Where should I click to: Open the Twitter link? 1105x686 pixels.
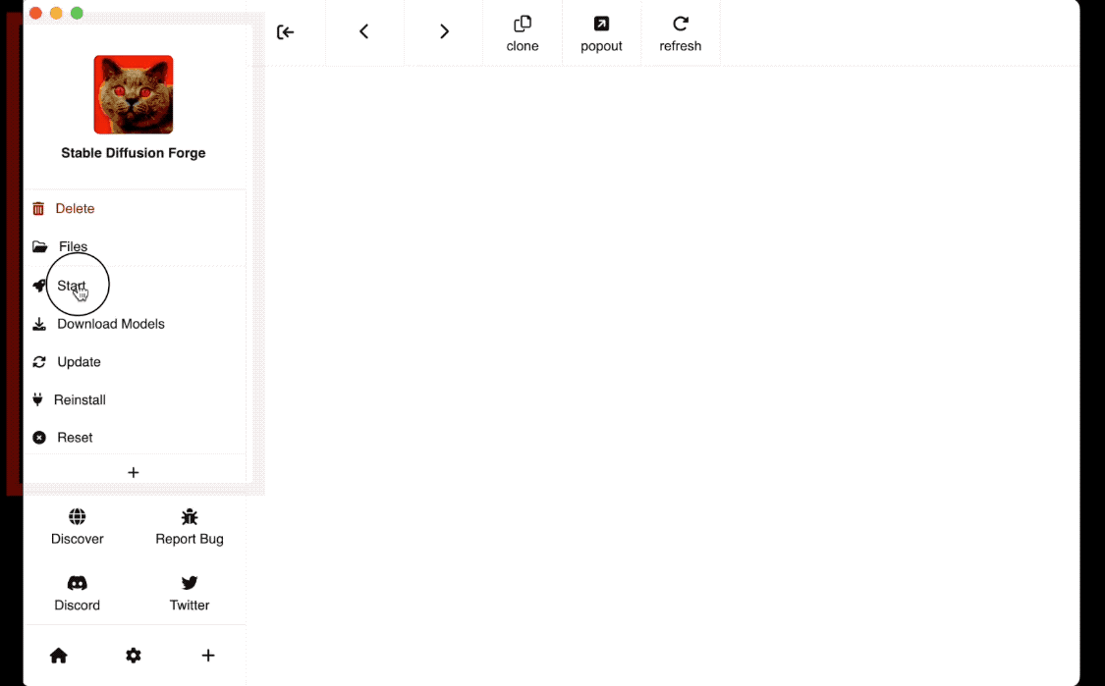click(190, 593)
